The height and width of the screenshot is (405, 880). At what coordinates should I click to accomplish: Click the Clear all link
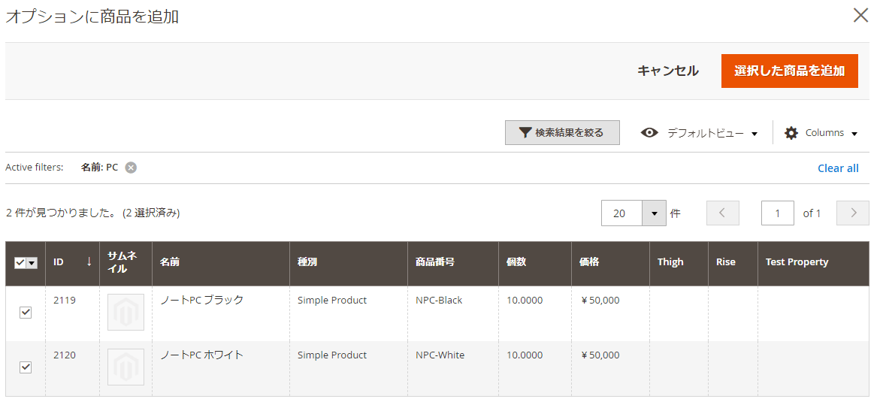(838, 168)
